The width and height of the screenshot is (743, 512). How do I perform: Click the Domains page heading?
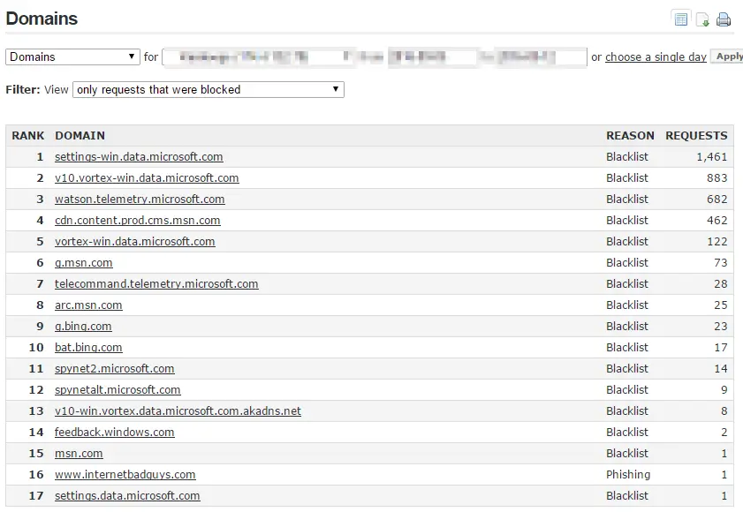pyautogui.click(x=42, y=19)
